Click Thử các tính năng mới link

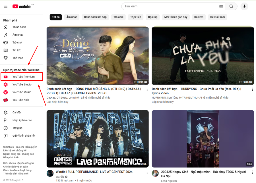pos(16,174)
